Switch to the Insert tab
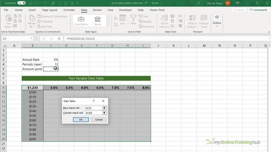Image resolution: width=271 pixels, height=152 pixels. tap(32, 10)
